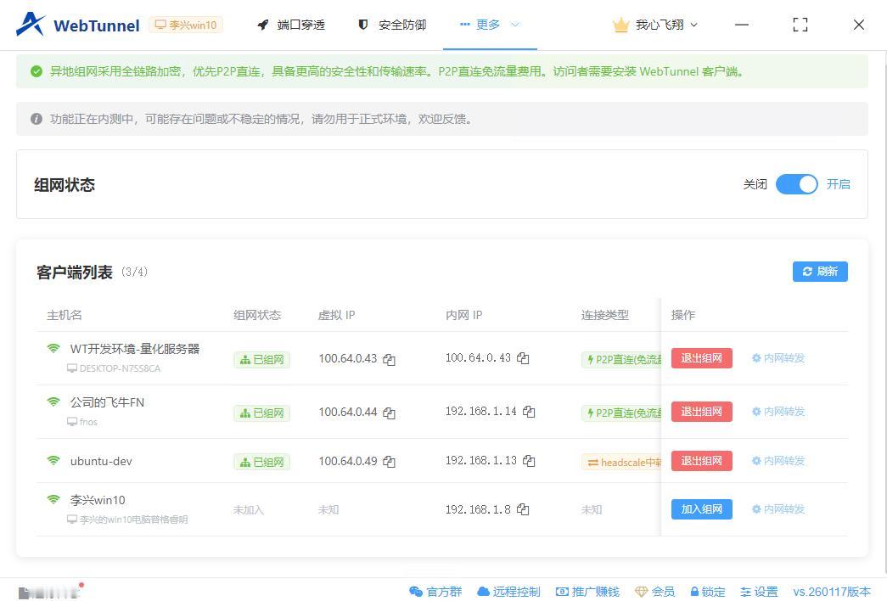This screenshot has height=601, width=887.
Task: Click the 李兴win10 device tag
Action: pos(186,25)
